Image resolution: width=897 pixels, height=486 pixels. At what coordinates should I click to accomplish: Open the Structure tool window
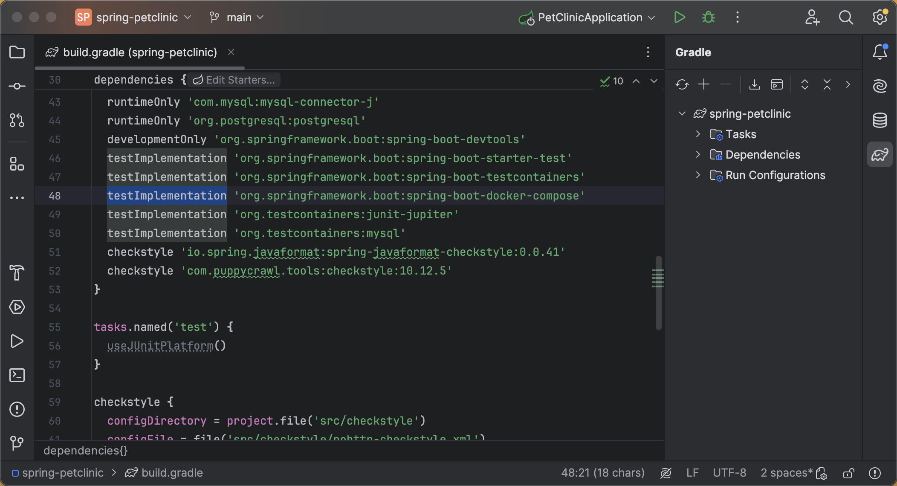click(x=17, y=164)
